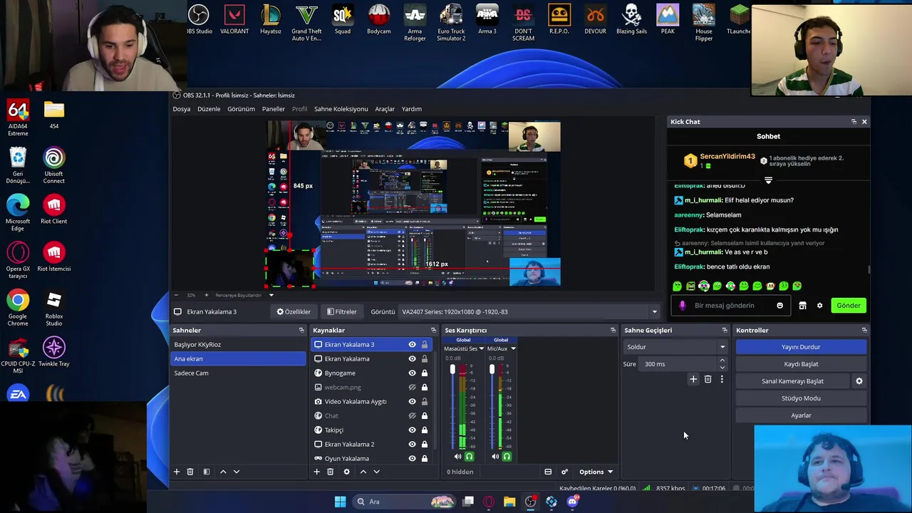Pop out the Kaynaklar dock panel
Viewport: 912px width, 513px height.
(x=433, y=331)
